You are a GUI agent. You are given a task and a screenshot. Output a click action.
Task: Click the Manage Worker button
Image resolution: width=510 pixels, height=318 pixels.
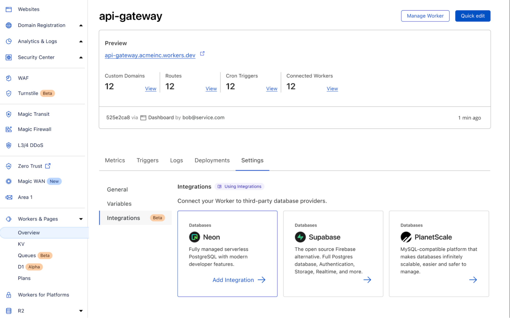click(425, 16)
